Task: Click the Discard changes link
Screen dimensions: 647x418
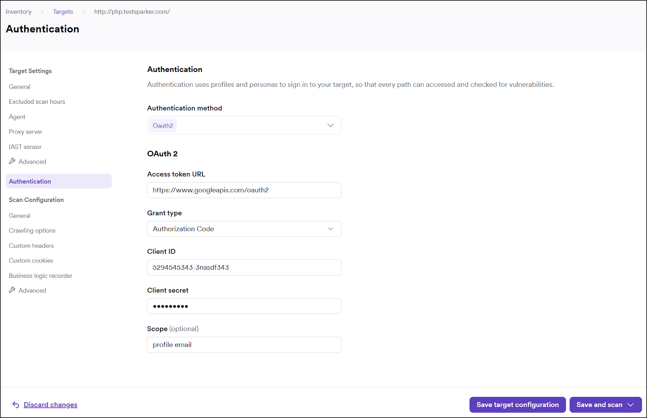Action: coord(50,404)
